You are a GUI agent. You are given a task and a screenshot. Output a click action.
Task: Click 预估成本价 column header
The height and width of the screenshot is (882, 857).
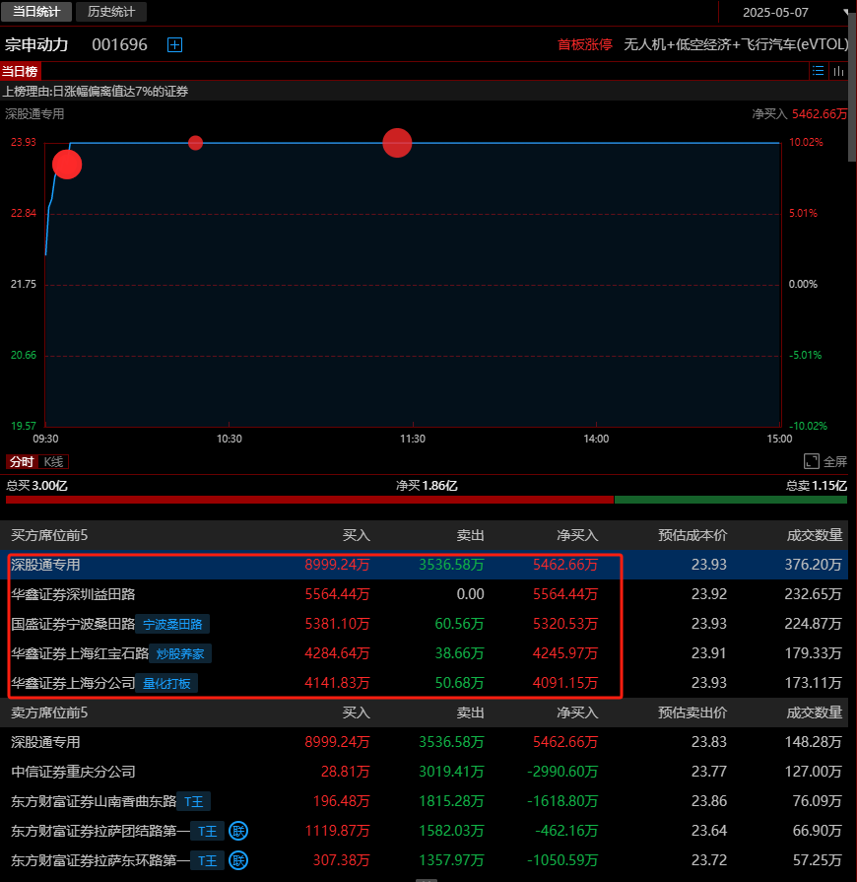[692, 535]
